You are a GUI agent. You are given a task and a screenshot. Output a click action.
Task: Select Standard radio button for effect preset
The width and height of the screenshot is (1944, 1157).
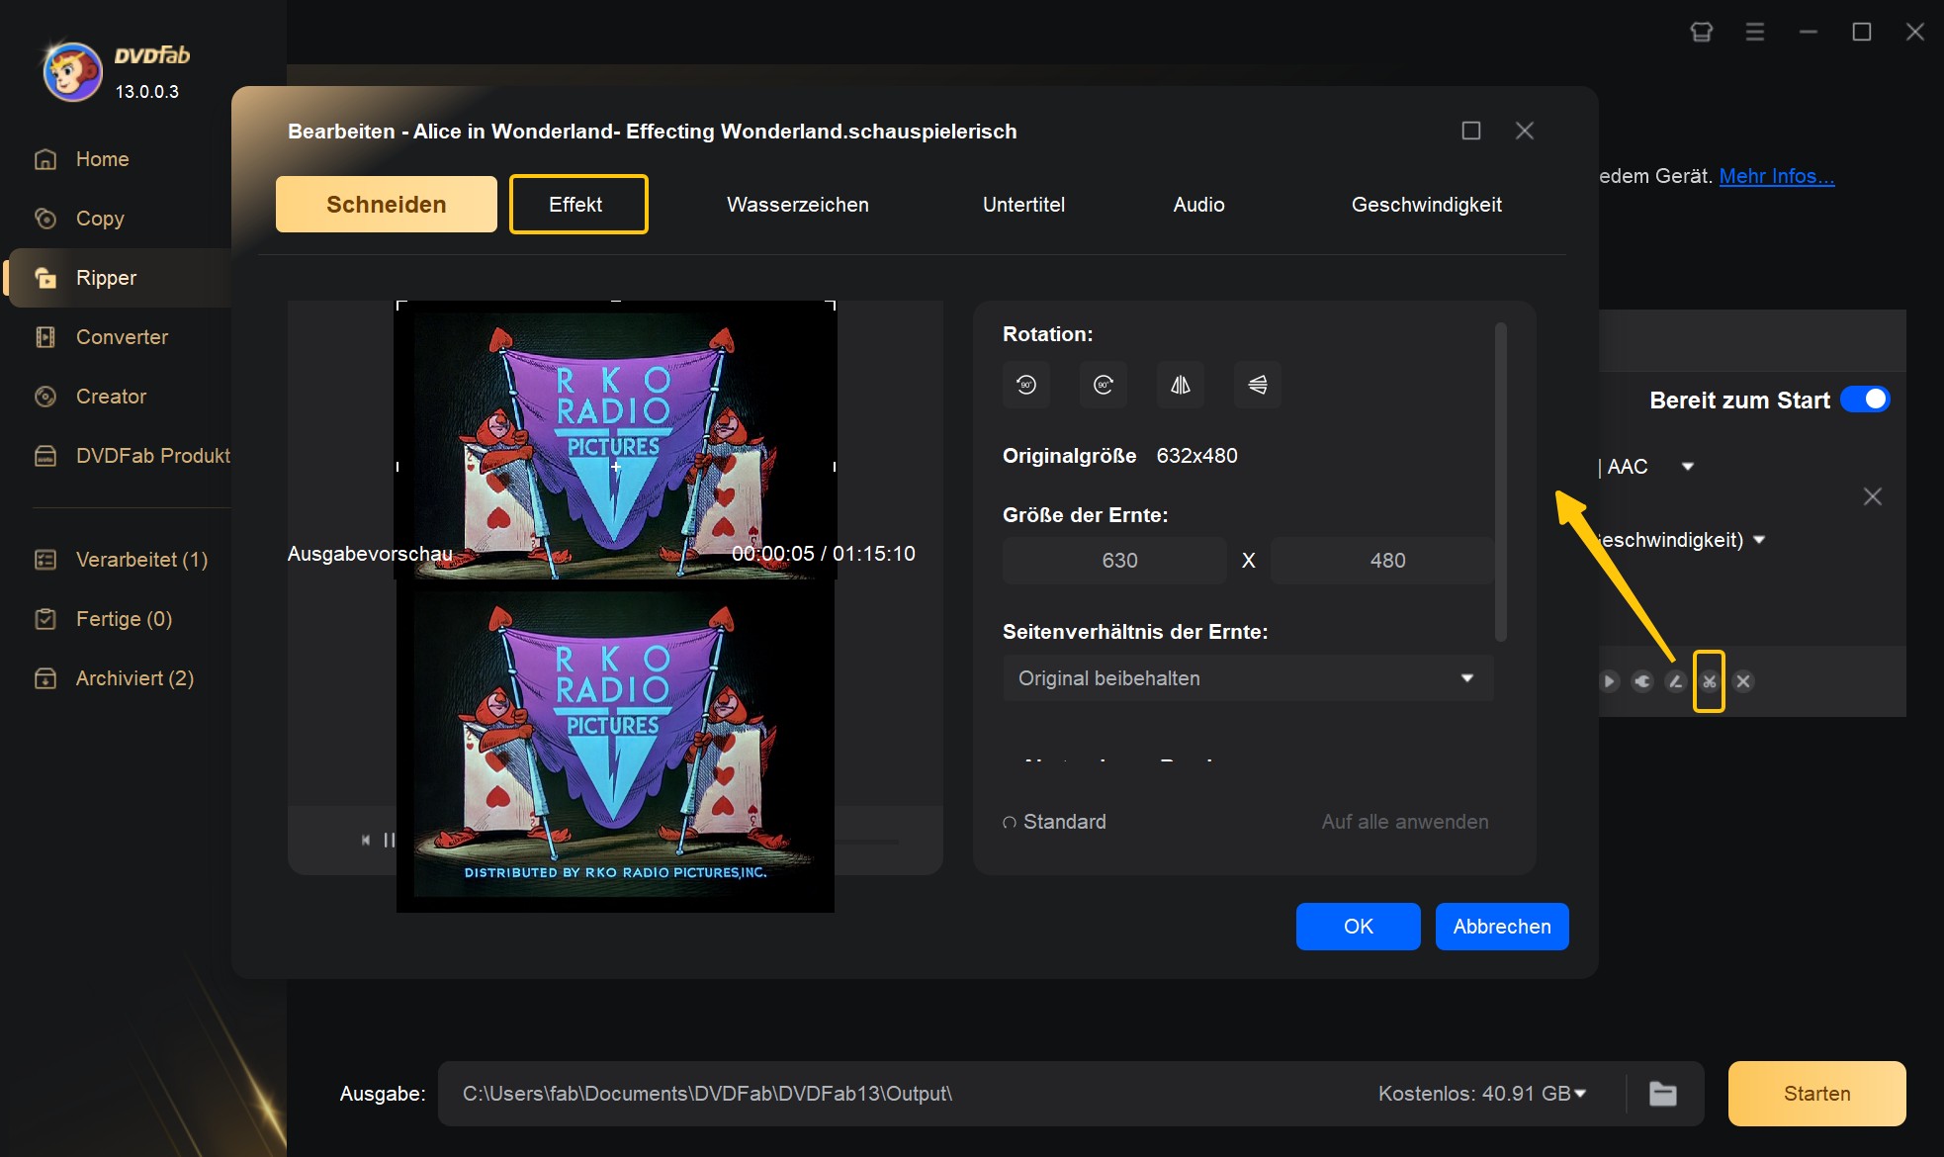coord(1011,820)
